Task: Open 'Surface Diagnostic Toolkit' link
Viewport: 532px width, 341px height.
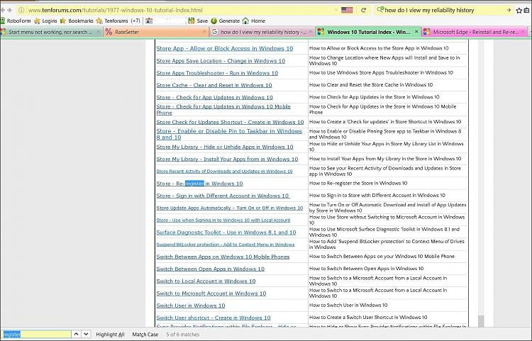Action: pyautogui.click(x=226, y=233)
